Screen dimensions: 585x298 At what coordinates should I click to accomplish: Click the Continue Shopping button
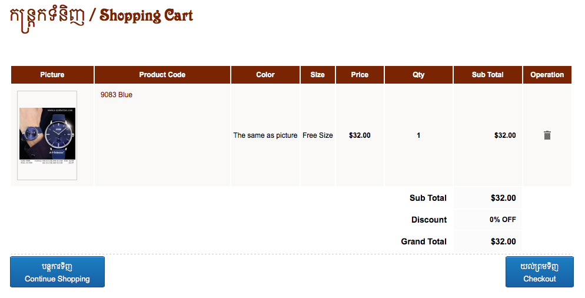(57, 272)
